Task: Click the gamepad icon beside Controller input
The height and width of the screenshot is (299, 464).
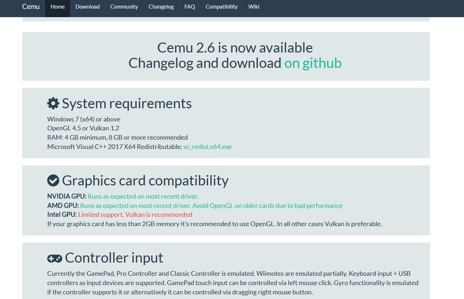Action: (x=54, y=258)
